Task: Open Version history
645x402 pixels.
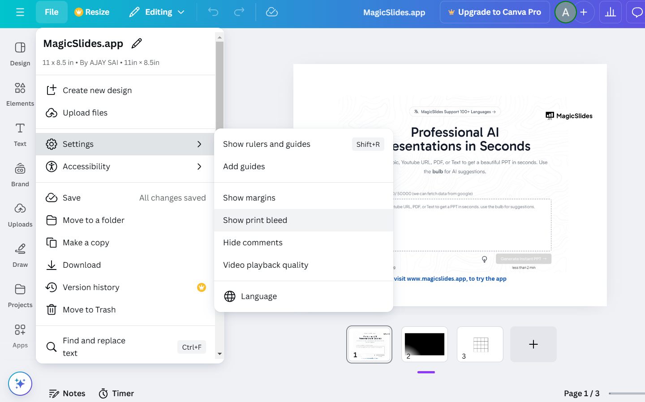Action: (125, 287)
